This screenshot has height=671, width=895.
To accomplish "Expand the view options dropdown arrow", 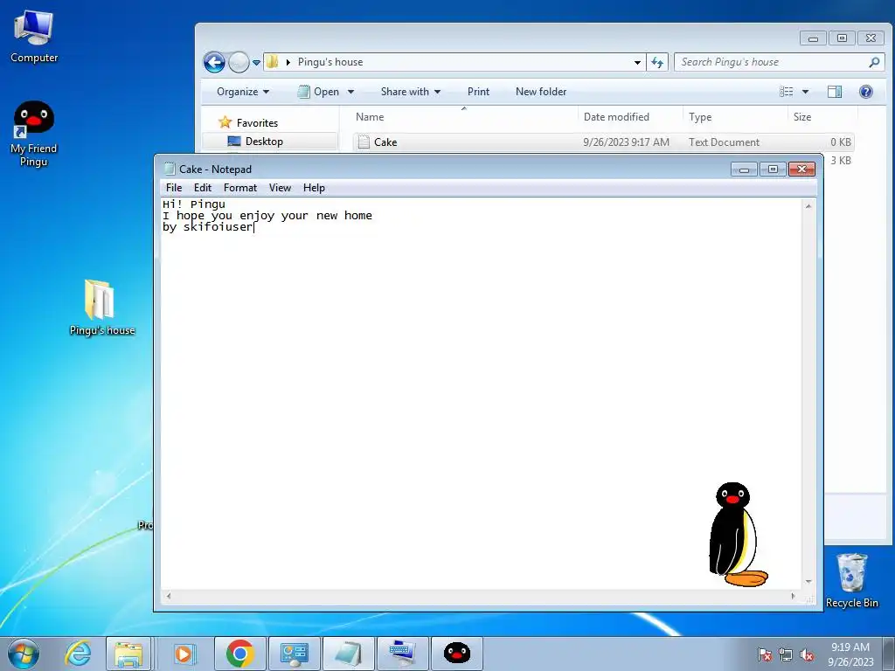I will (x=805, y=92).
